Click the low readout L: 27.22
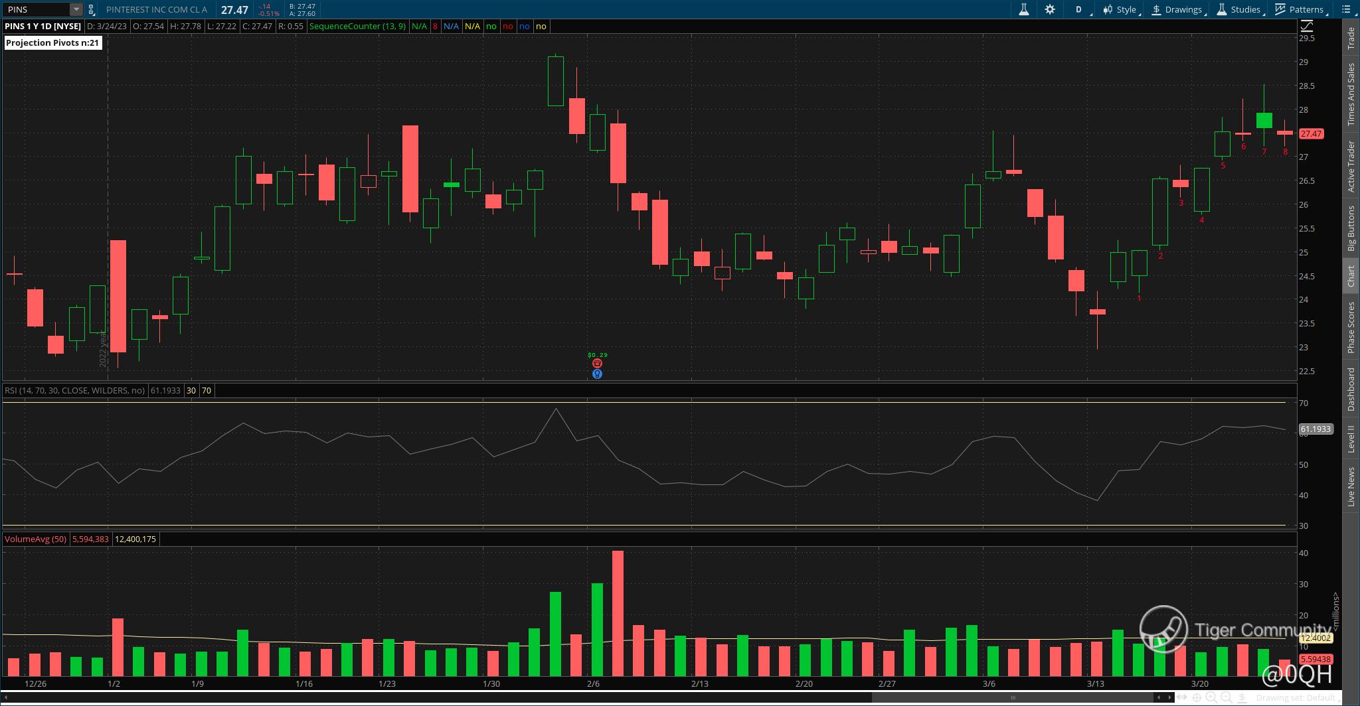Image resolution: width=1360 pixels, height=706 pixels. 220,26
